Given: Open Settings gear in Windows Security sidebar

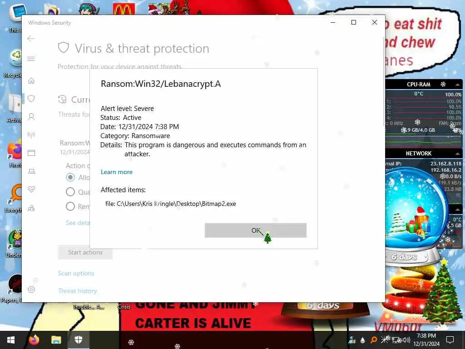Looking at the screenshot, I should click(31, 289).
